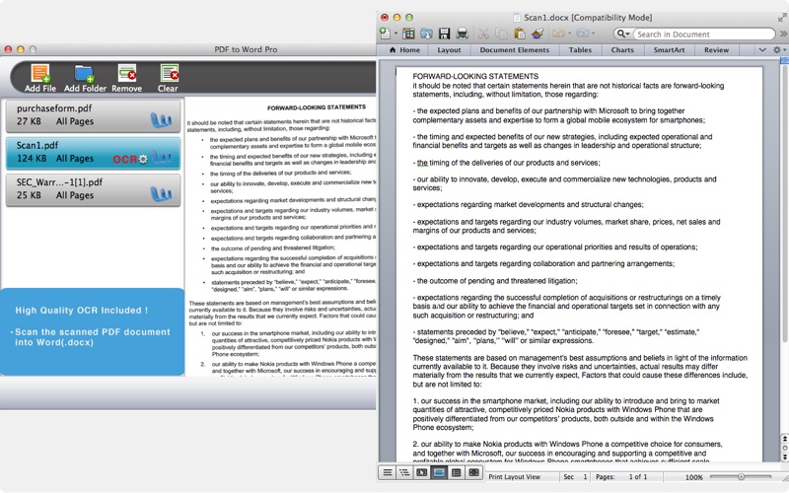Switch to Draft view button

[x=387, y=472]
